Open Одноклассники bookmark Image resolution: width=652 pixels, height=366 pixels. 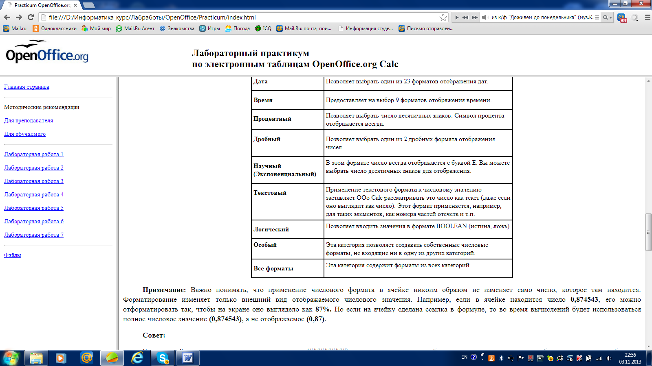coord(55,28)
